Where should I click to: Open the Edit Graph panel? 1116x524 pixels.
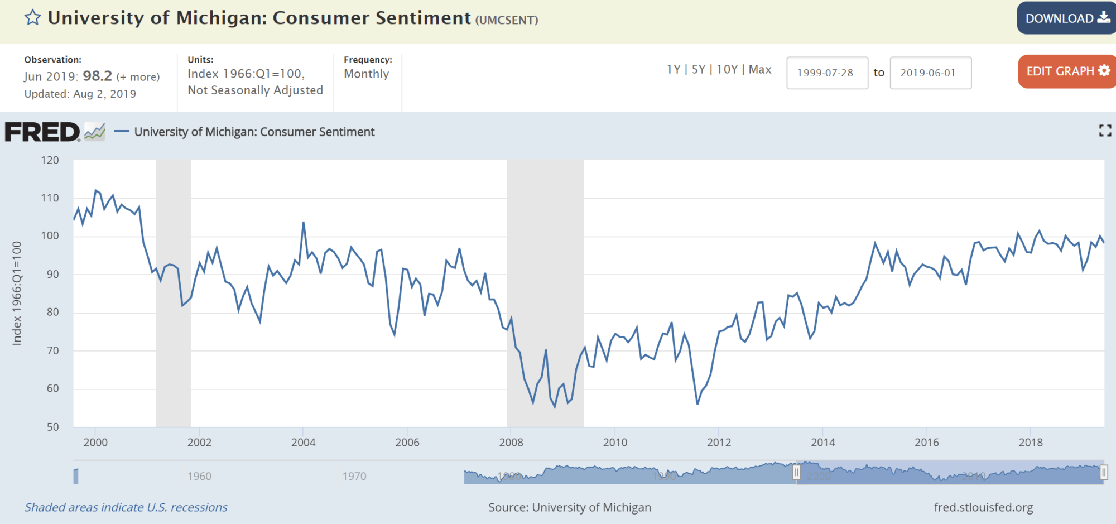coord(1067,71)
